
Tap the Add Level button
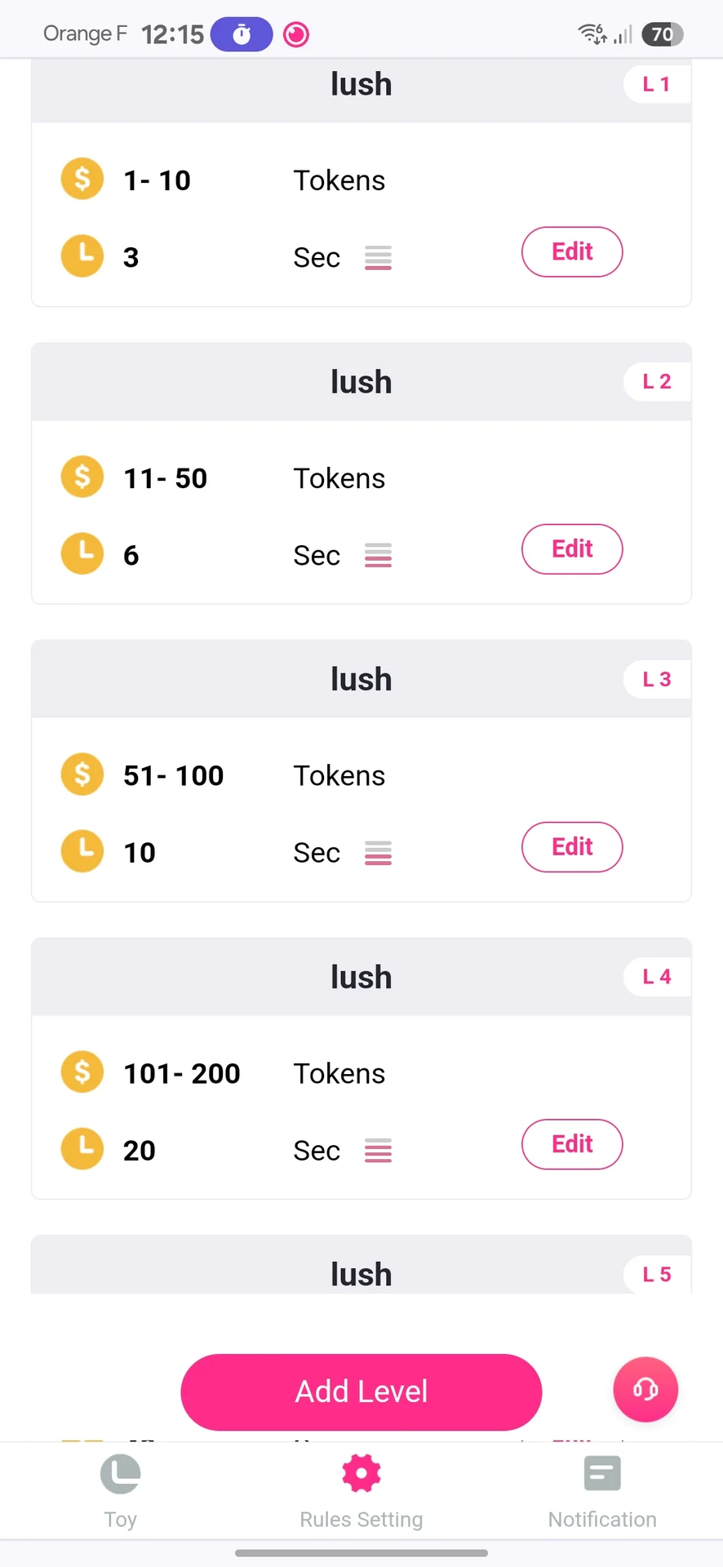(361, 1392)
